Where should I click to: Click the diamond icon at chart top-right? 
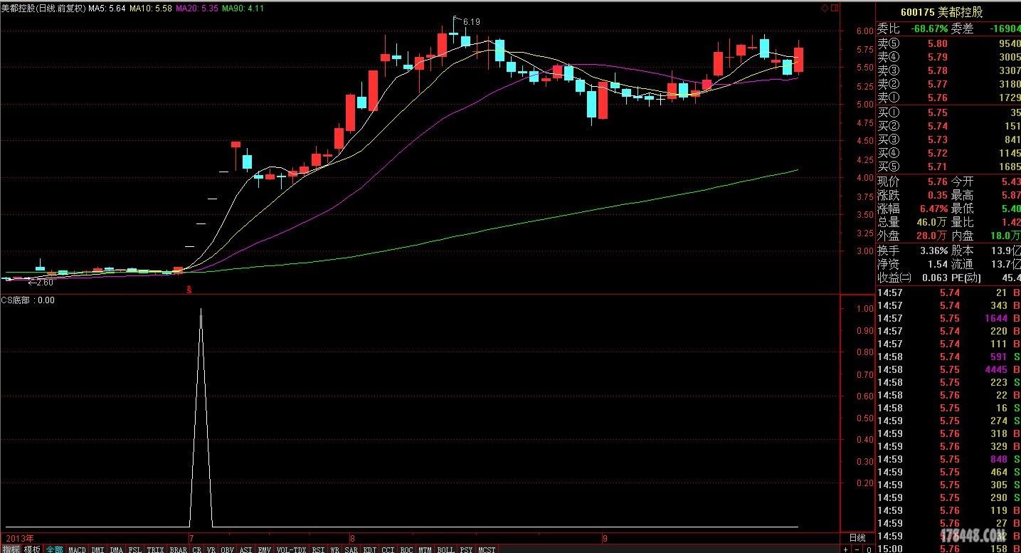pyautogui.click(x=825, y=8)
